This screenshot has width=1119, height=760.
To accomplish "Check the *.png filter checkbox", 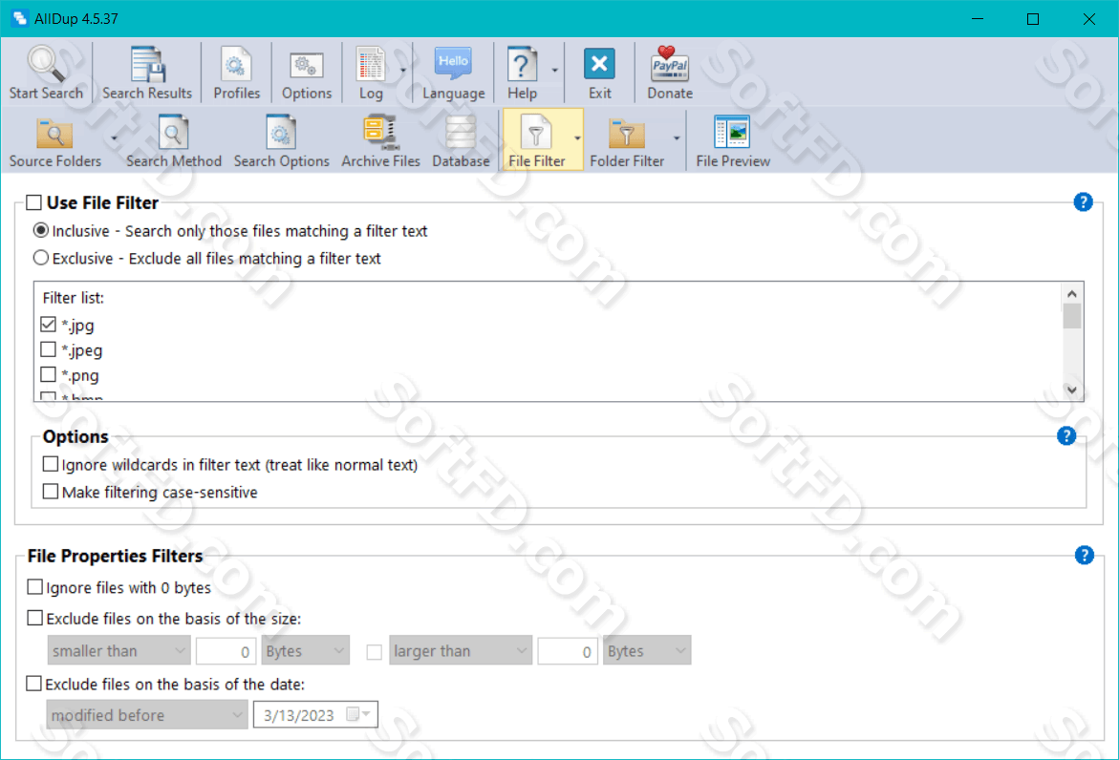I will coord(48,374).
